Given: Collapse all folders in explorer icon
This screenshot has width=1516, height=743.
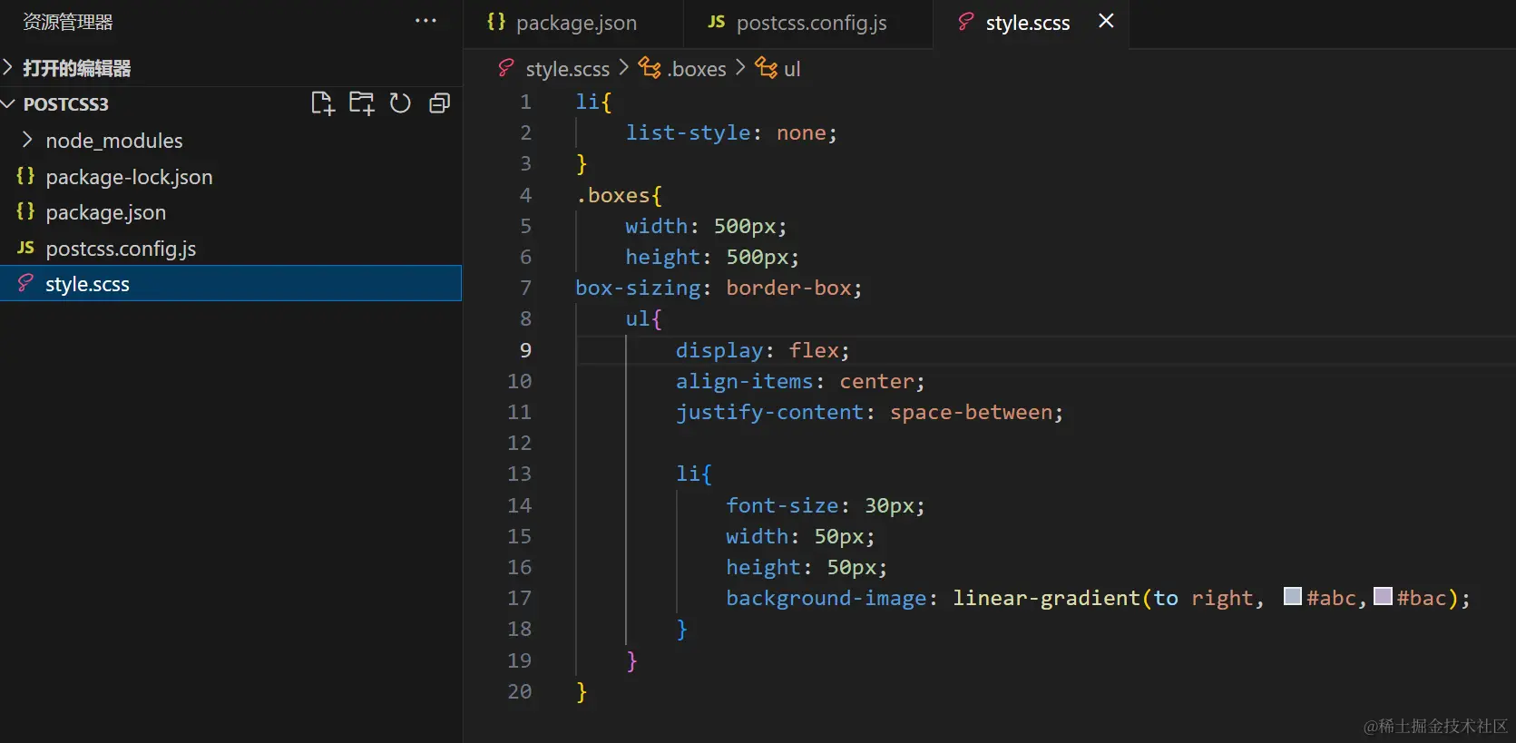Looking at the screenshot, I should point(439,103).
